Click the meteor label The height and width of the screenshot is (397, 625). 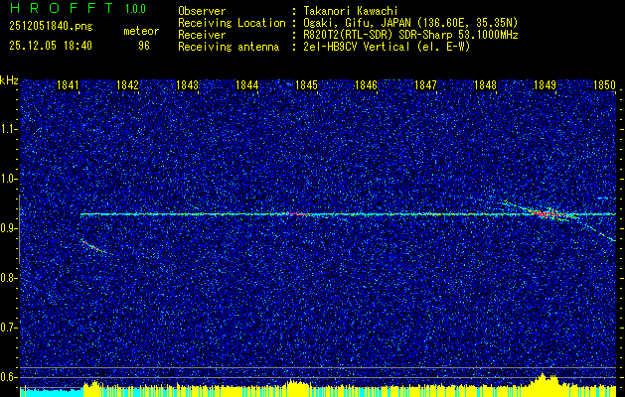point(141,31)
